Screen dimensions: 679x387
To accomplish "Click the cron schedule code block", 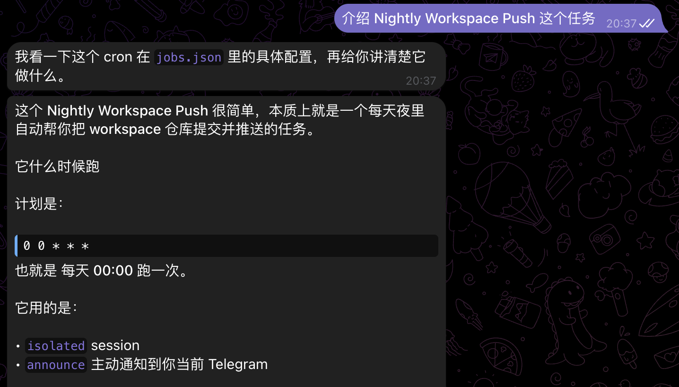I will point(226,246).
